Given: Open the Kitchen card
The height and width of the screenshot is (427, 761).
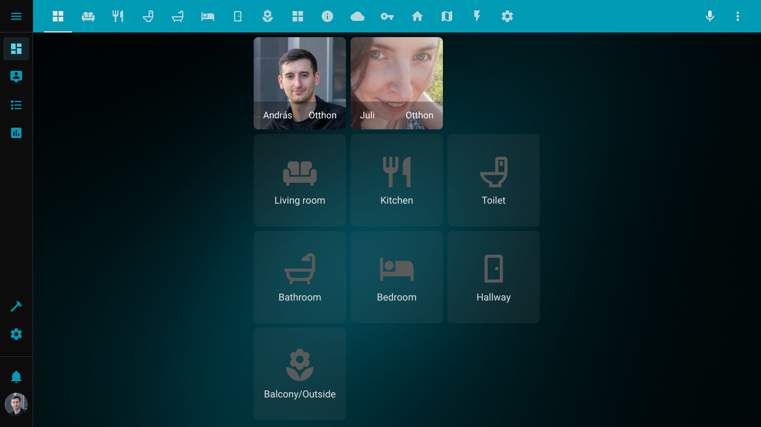Looking at the screenshot, I should (x=396, y=180).
